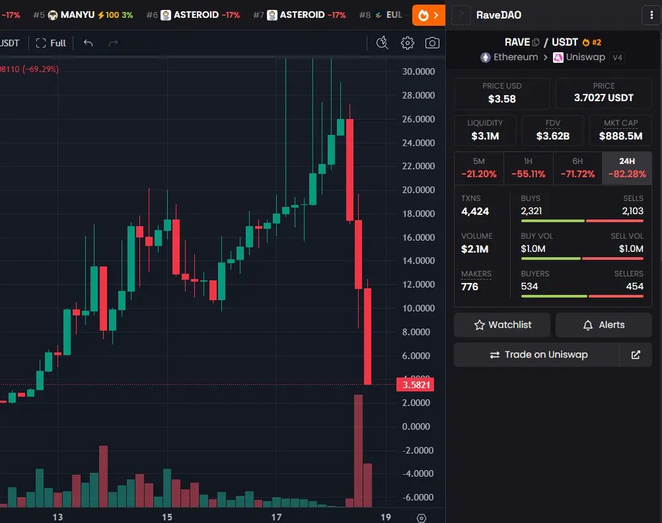This screenshot has height=523, width=662.
Task: Click the SELLERS 454 count
Action: (634, 286)
